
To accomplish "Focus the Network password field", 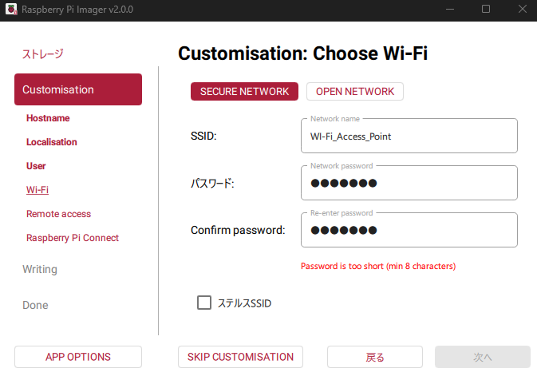I will (x=409, y=184).
